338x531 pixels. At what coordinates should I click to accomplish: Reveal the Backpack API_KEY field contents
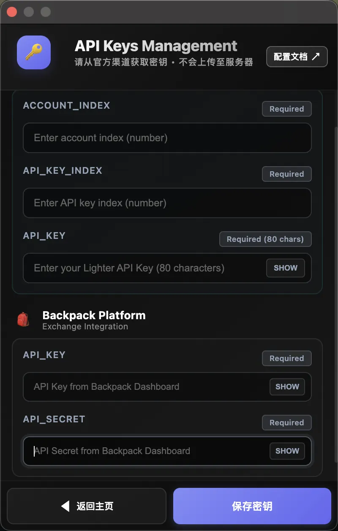point(287,387)
